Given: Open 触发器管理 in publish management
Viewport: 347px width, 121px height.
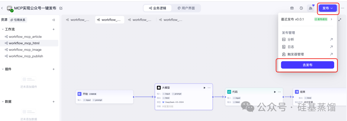Looking at the screenshot, I should tap(307, 54).
